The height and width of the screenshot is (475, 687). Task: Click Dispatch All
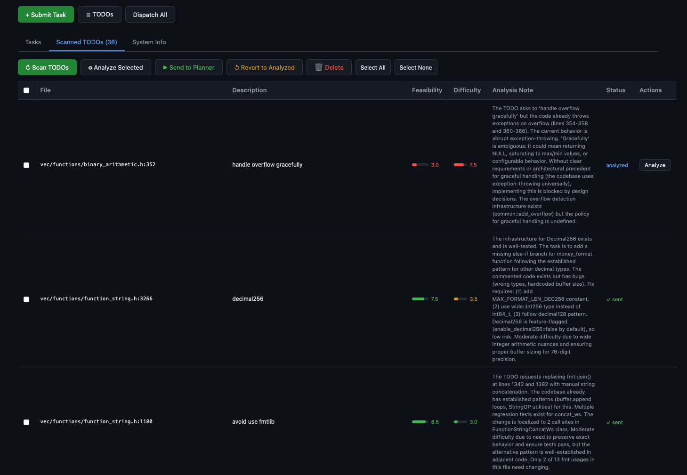click(150, 15)
